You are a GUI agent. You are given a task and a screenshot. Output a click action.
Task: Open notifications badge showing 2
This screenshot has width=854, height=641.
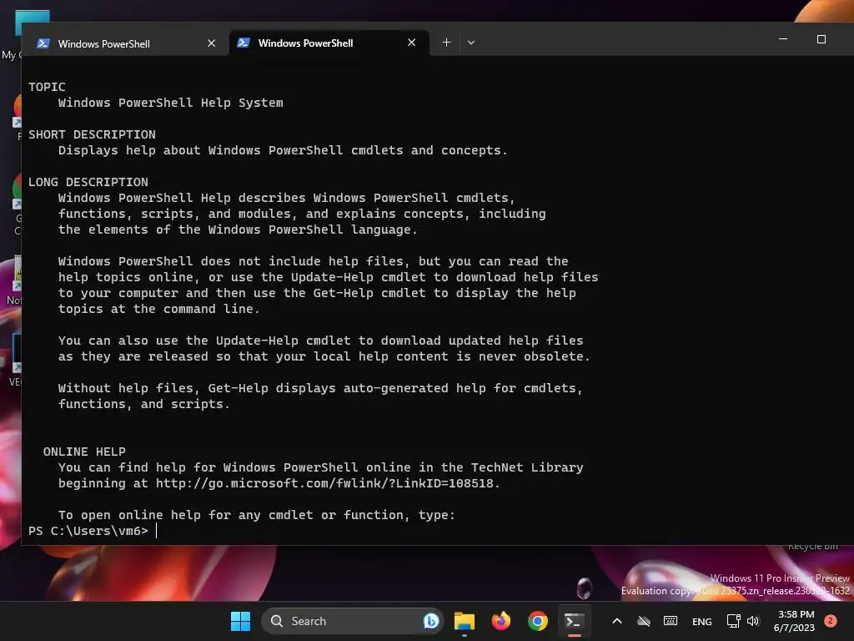coord(831,621)
